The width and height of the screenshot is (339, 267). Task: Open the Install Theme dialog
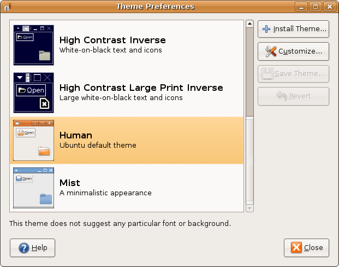coord(293,29)
